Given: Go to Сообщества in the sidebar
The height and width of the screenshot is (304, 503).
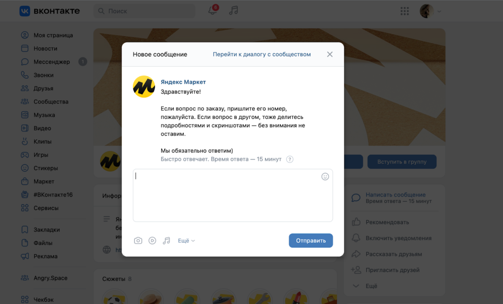Looking at the screenshot, I should tap(51, 101).
